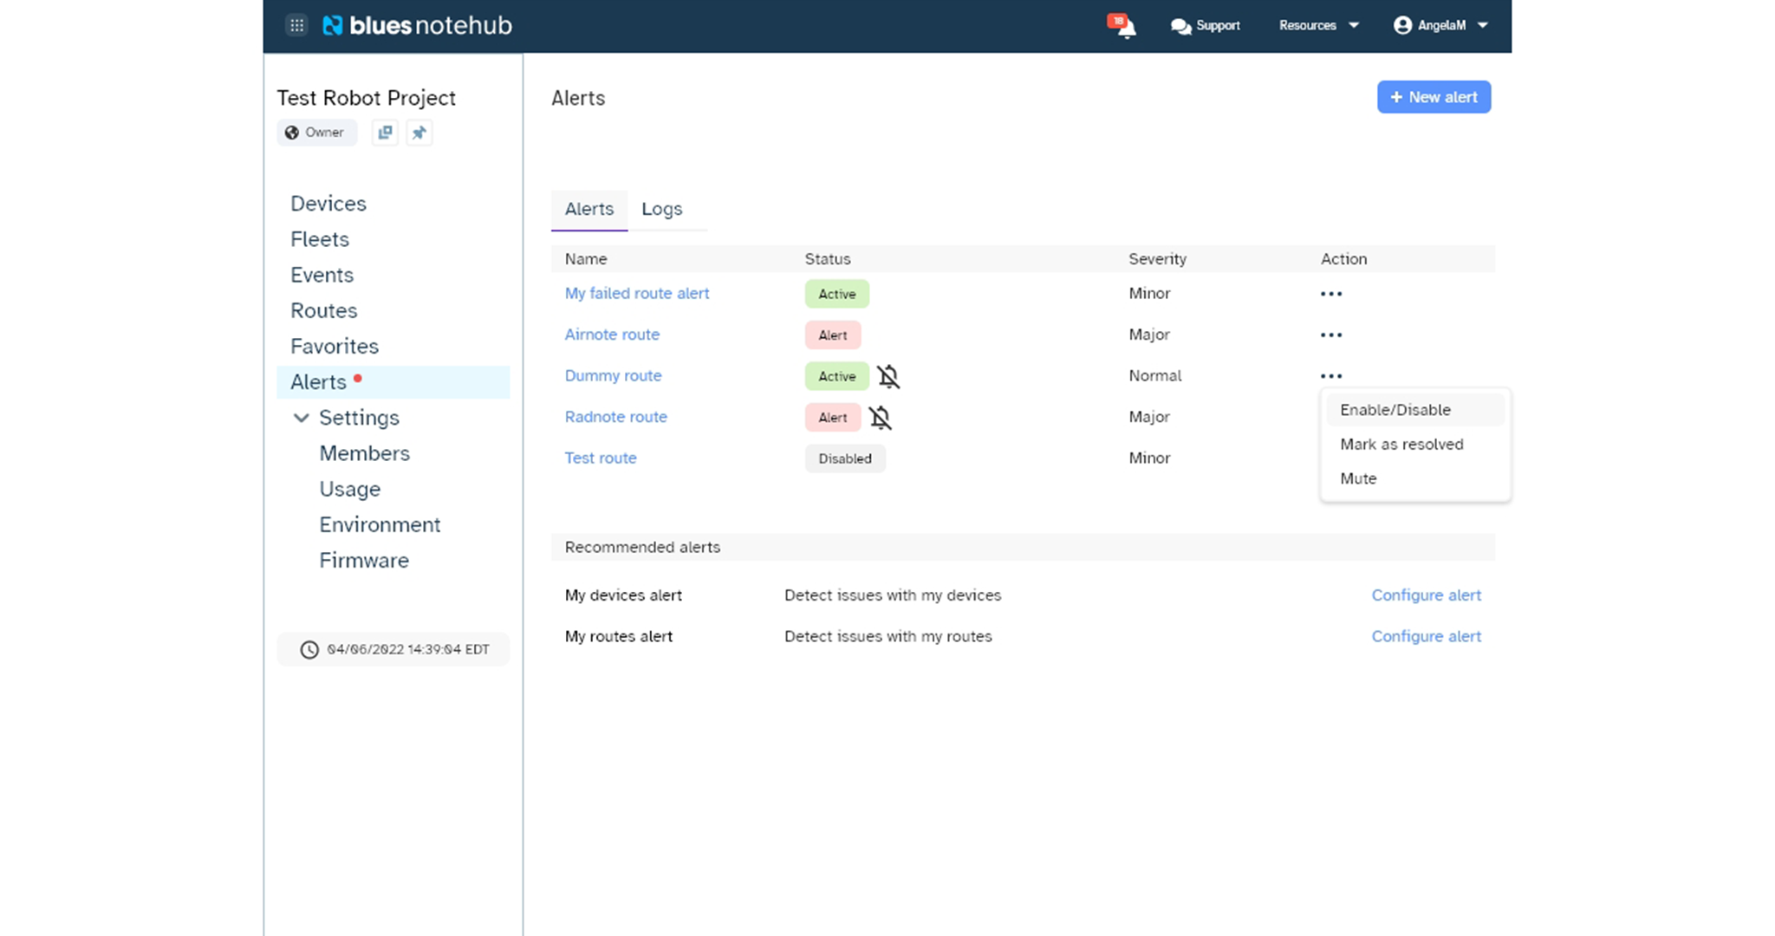Open the AngelaM account menu
The image size is (1775, 936).
click(x=1440, y=25)
